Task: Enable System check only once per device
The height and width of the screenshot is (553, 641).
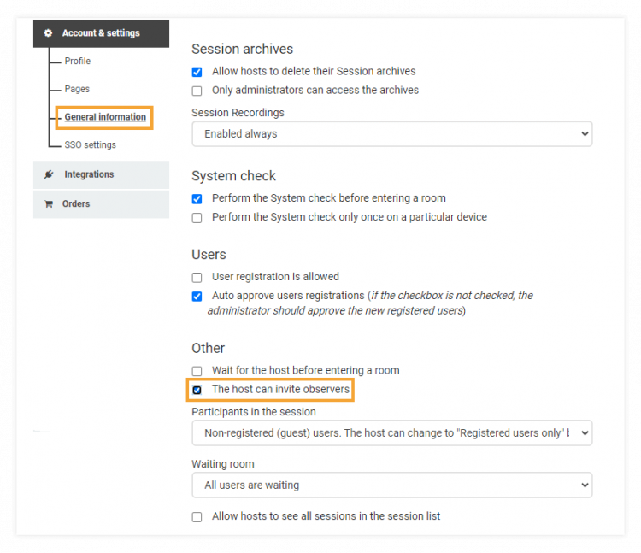Action: point(197,218)
